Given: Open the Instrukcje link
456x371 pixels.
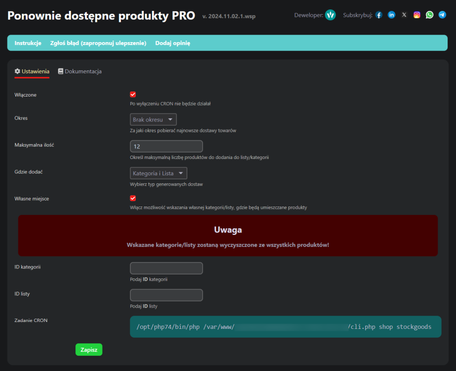Looking at the screenshot, I should pos(28,43).
